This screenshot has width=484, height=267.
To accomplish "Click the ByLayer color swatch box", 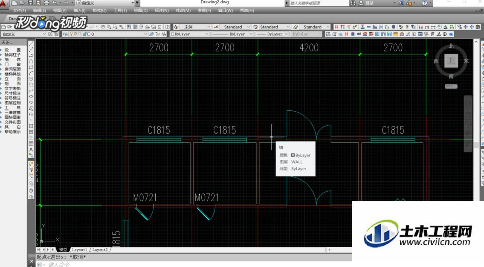I will click(x=173, y=34).
